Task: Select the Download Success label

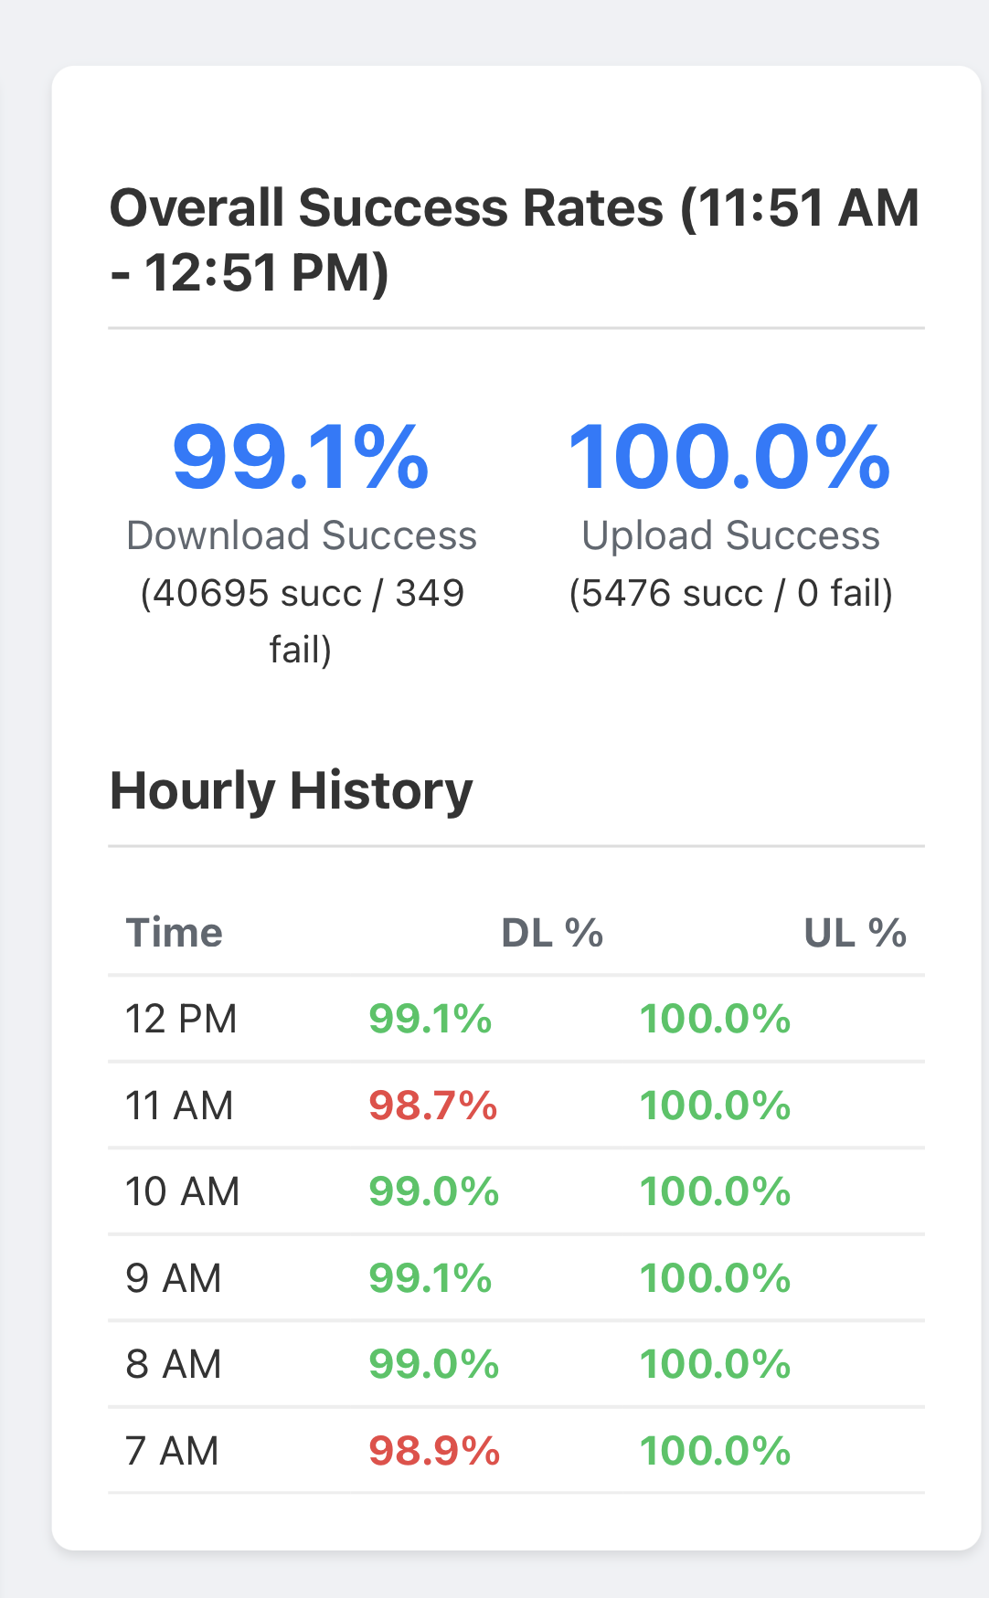Action: click(x=301, y=535)
